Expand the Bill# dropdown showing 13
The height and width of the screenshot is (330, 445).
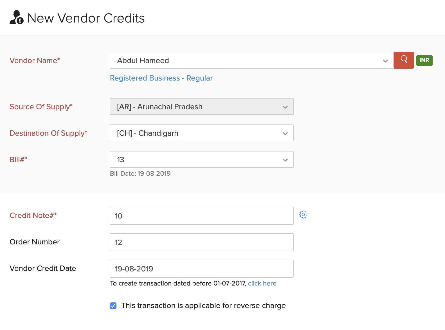(x=201, y=160)
